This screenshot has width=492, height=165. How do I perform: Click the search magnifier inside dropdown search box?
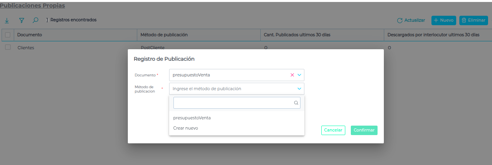pyautogui.click(x=296, y=103)
